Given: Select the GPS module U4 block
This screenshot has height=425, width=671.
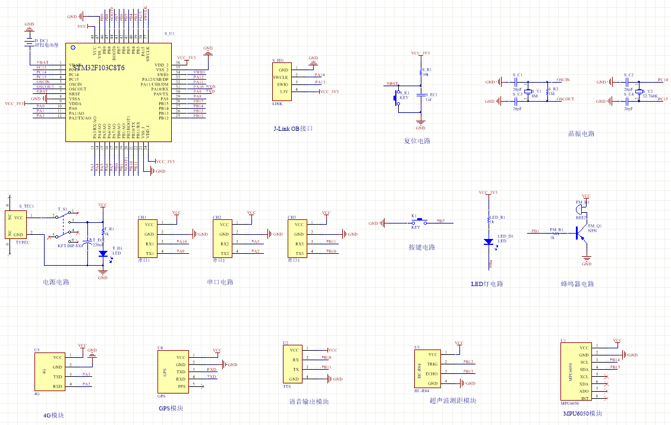Looking at the screenshot, I should pos(172,372).
